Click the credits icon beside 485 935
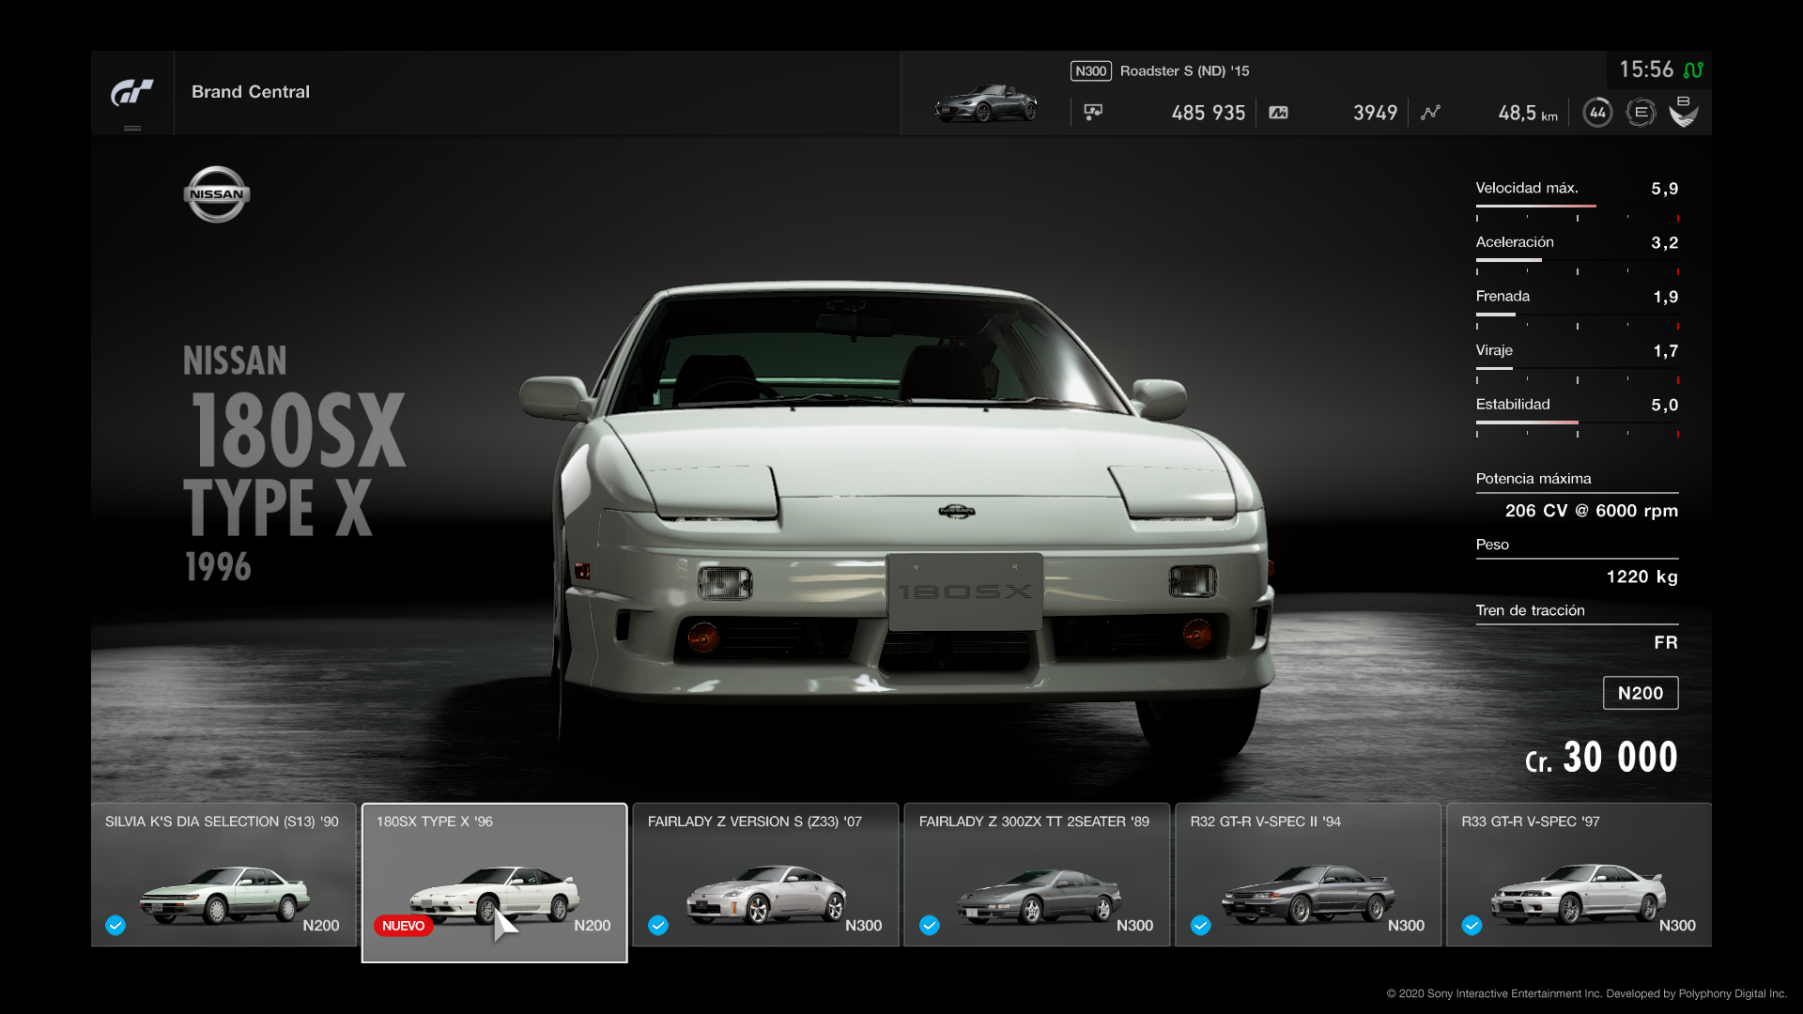Screen dimensions: 1803x1014 coord(1093,113)
